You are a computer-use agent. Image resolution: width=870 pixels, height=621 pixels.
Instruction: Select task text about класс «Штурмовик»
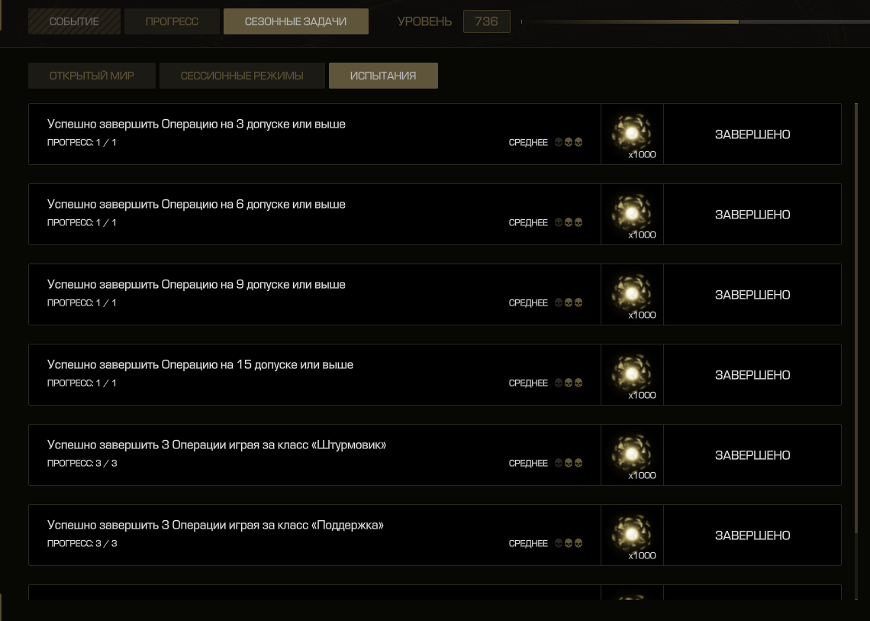(217, 445)
